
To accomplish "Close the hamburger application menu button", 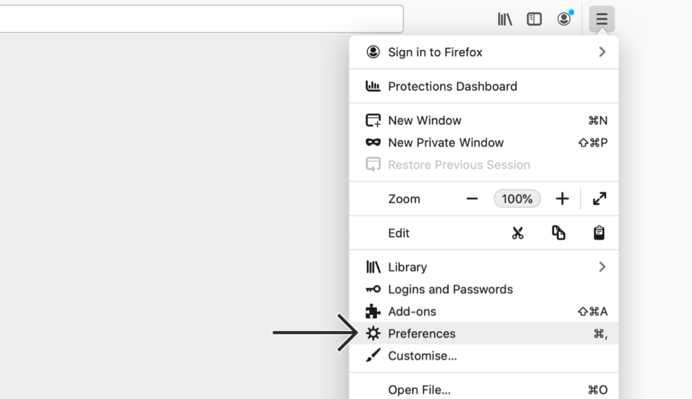I will click(x=601, y=19).
